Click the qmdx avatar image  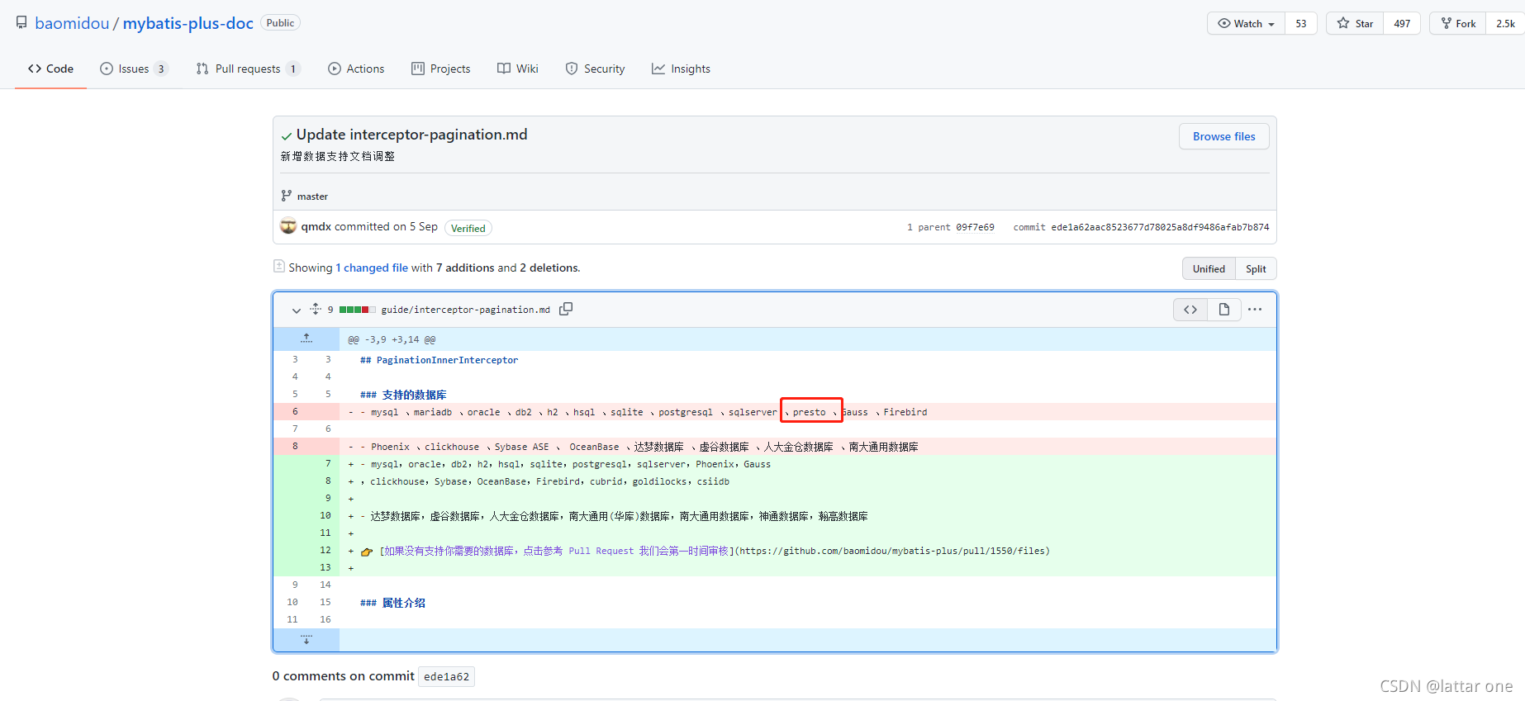point(288,226)
